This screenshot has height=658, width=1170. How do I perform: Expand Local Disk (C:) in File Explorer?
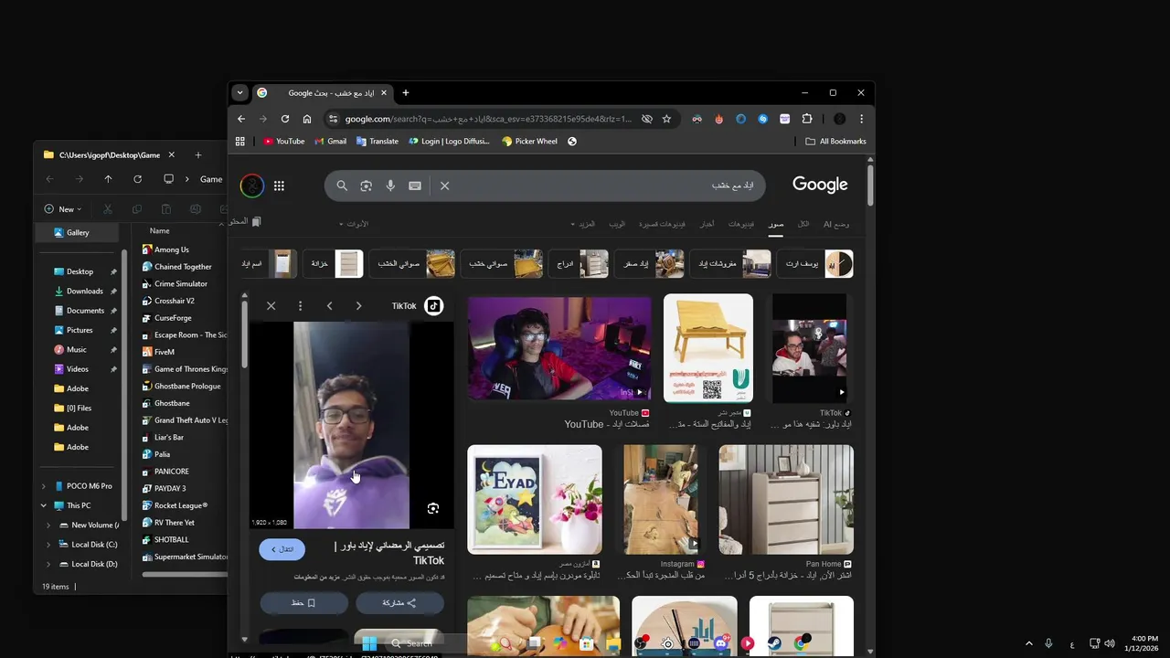pos(49,545)
